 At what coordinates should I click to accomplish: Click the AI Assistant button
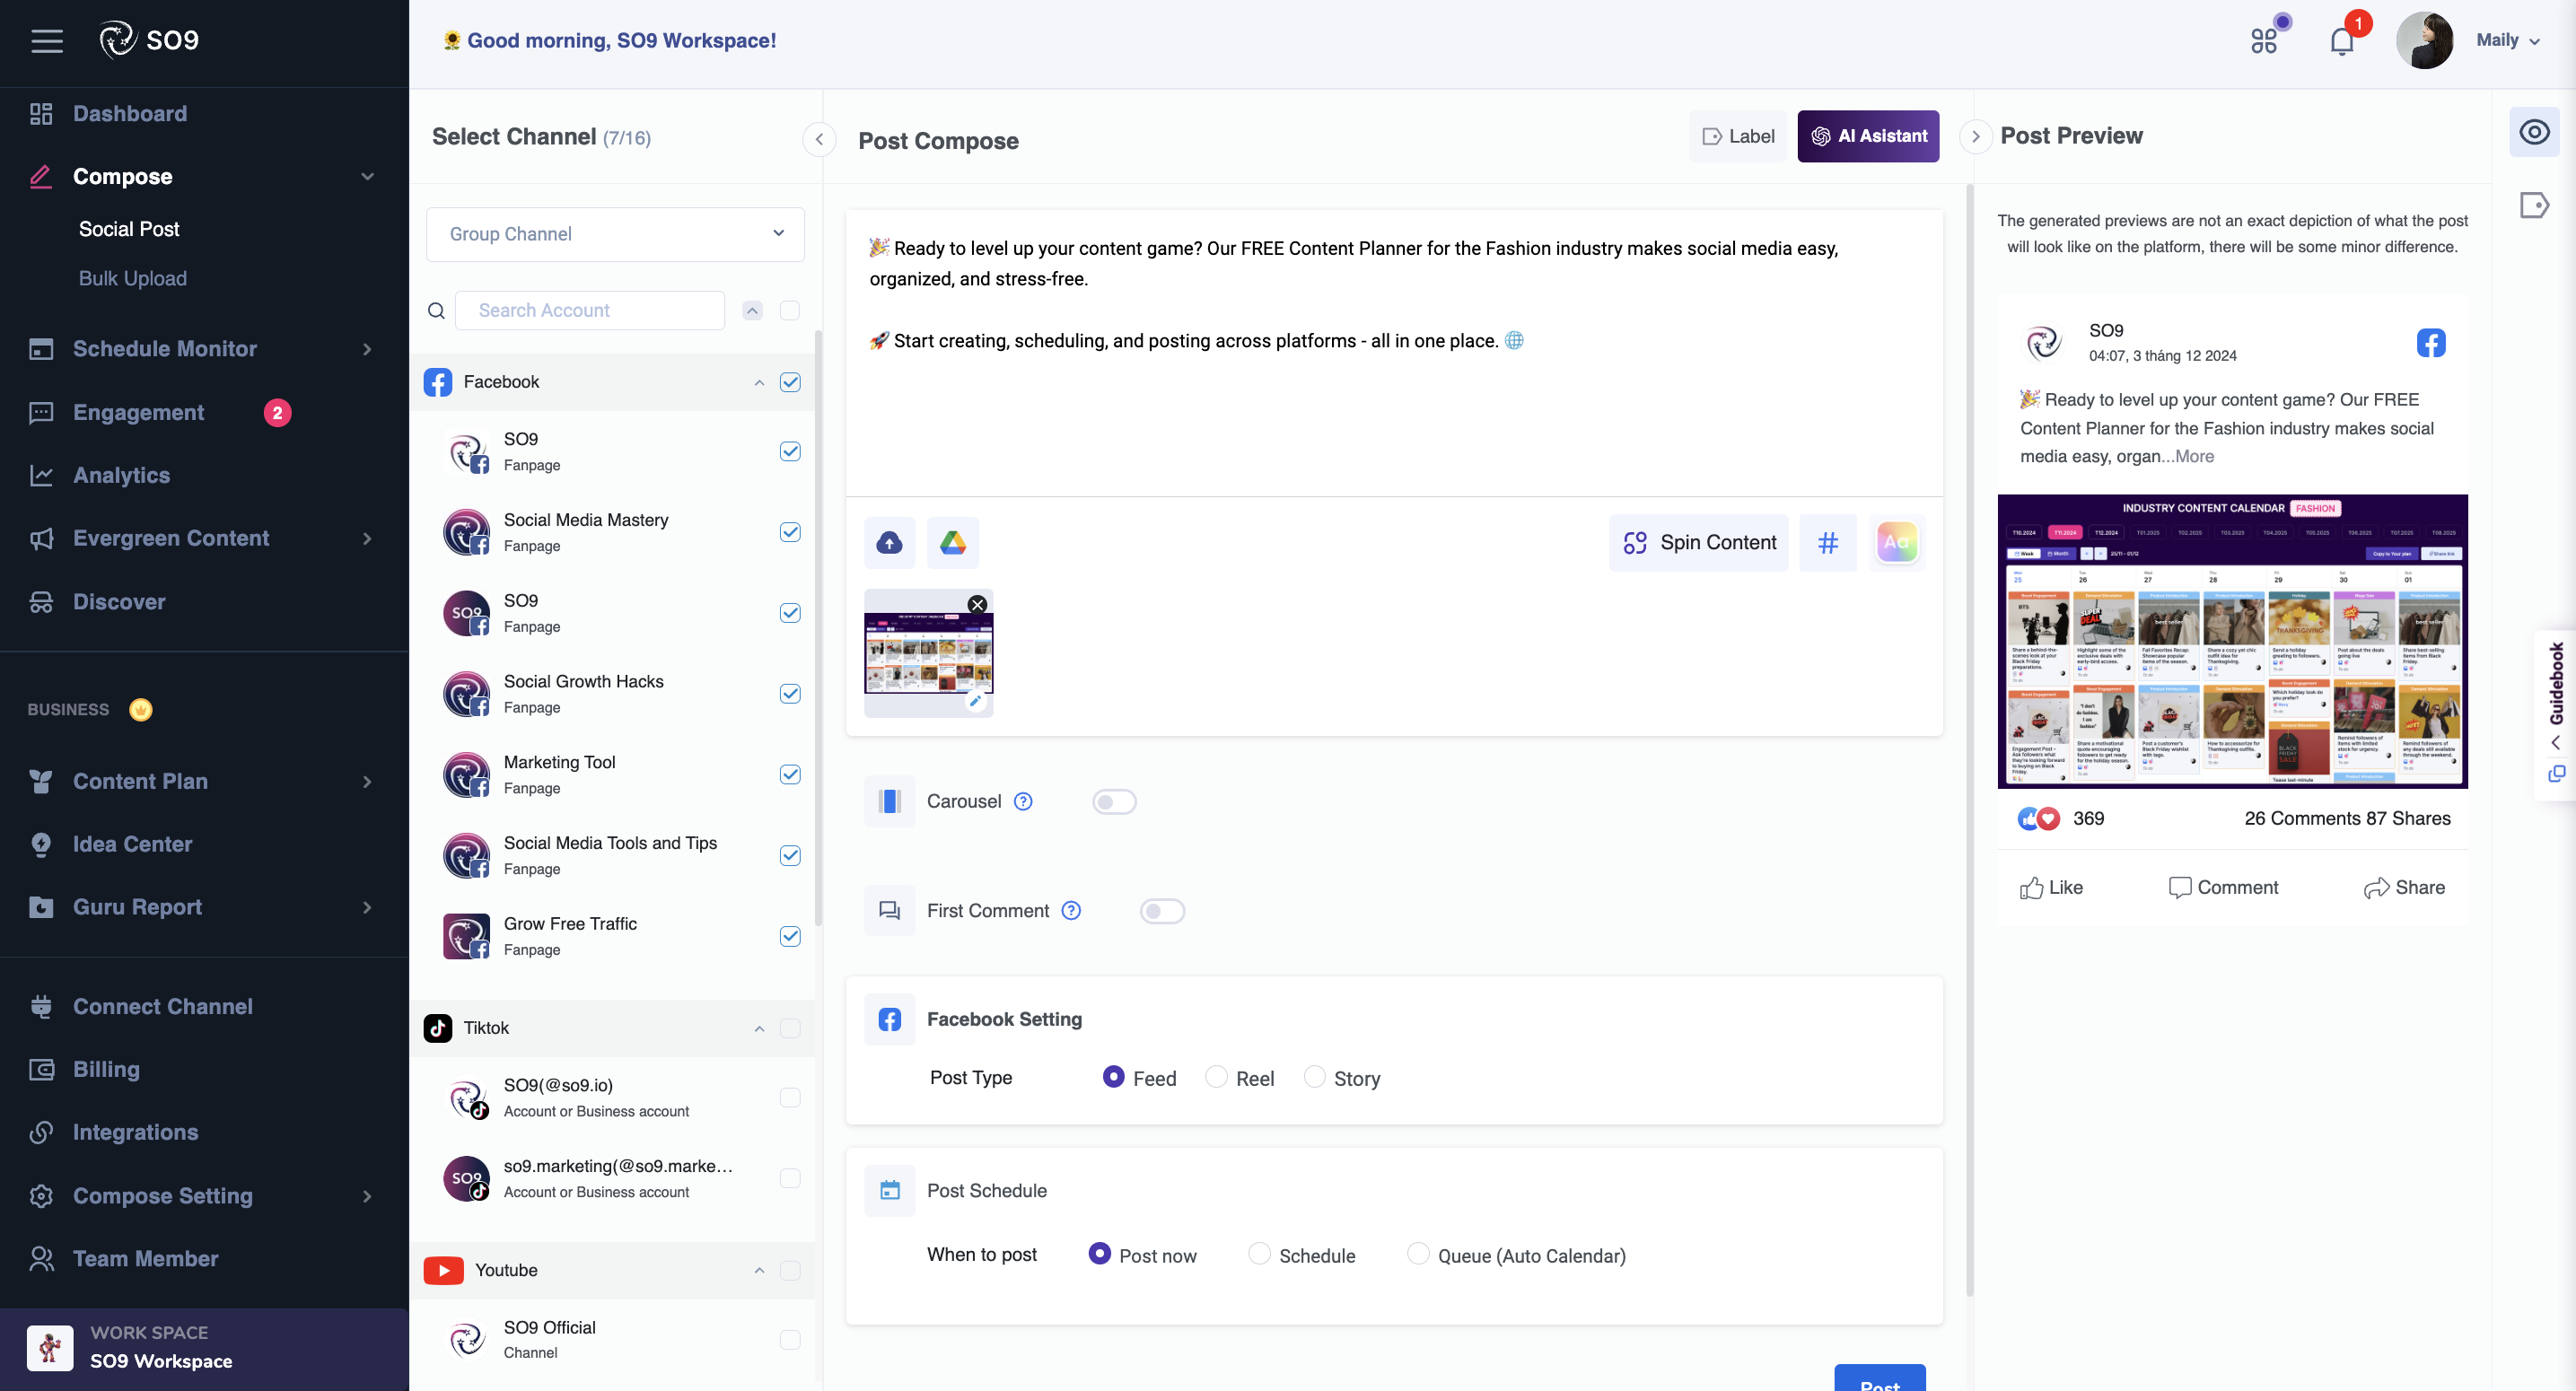pos(1867,135)
